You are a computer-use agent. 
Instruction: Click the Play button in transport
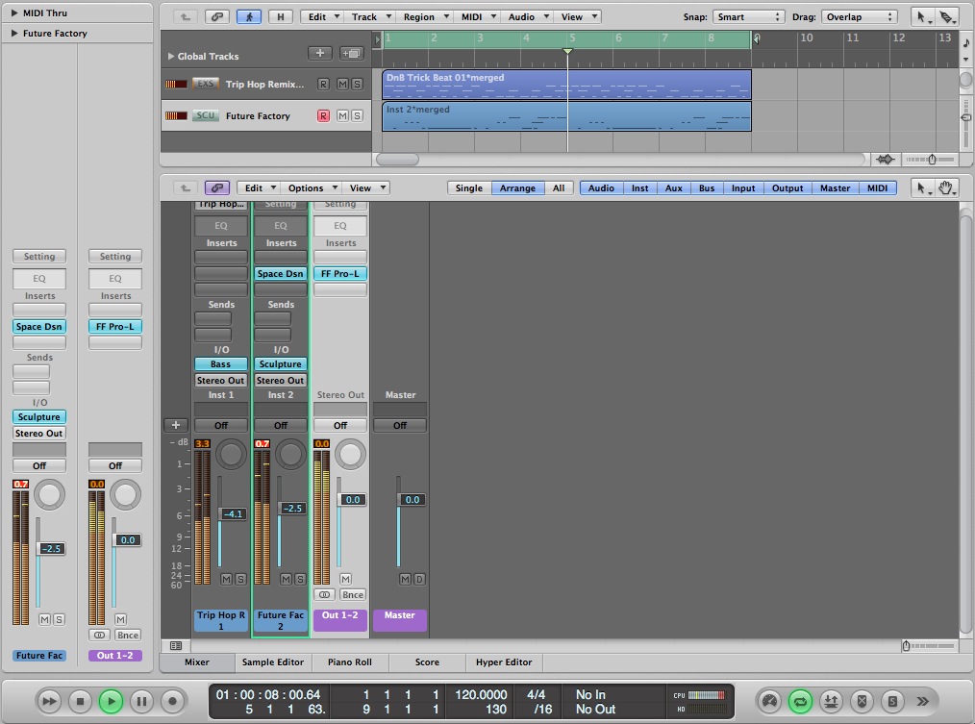(x=111, y=701)
